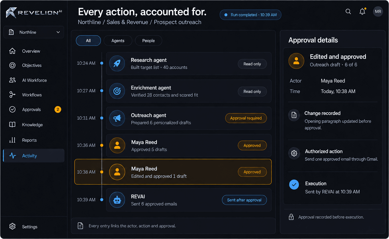Click Sales & Revenue in the breadcrumb

coord(127,22)
